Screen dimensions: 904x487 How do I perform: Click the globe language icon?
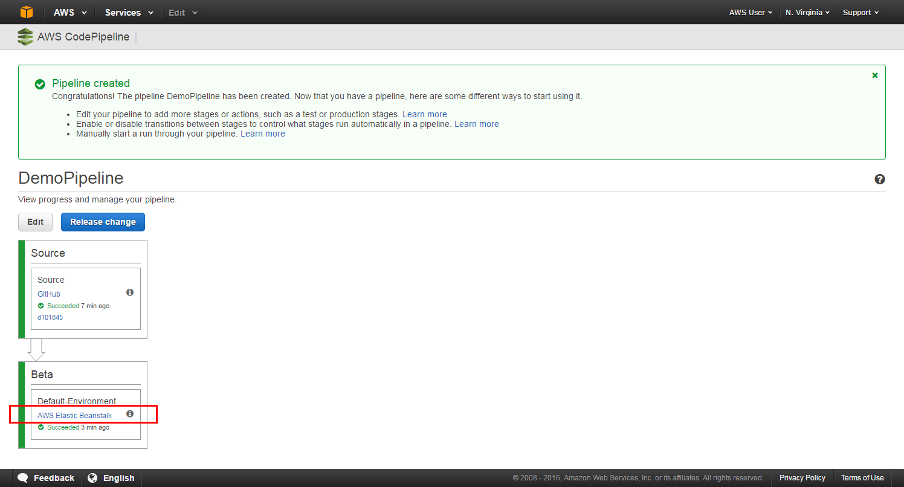pyautogui.click(x=92, y=478)
